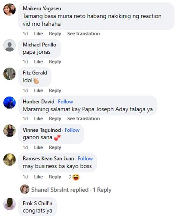The height and width of the screenshot is (216, 190).
Task: Reply to Ramses Kean San Juan's comment
Action: [55, 177]
